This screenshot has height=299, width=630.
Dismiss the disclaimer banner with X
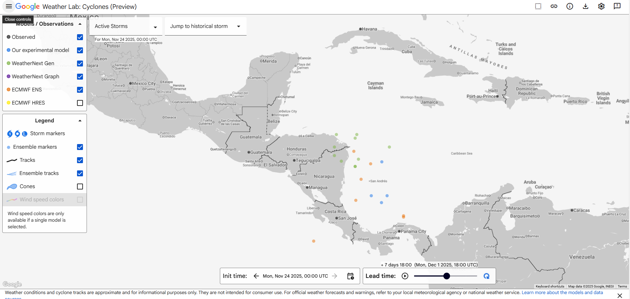[619, 295]
